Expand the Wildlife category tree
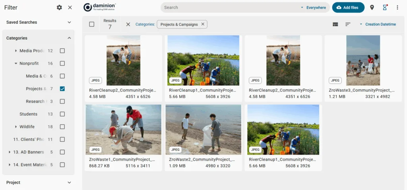407x190 pixels. coord(16,127)
